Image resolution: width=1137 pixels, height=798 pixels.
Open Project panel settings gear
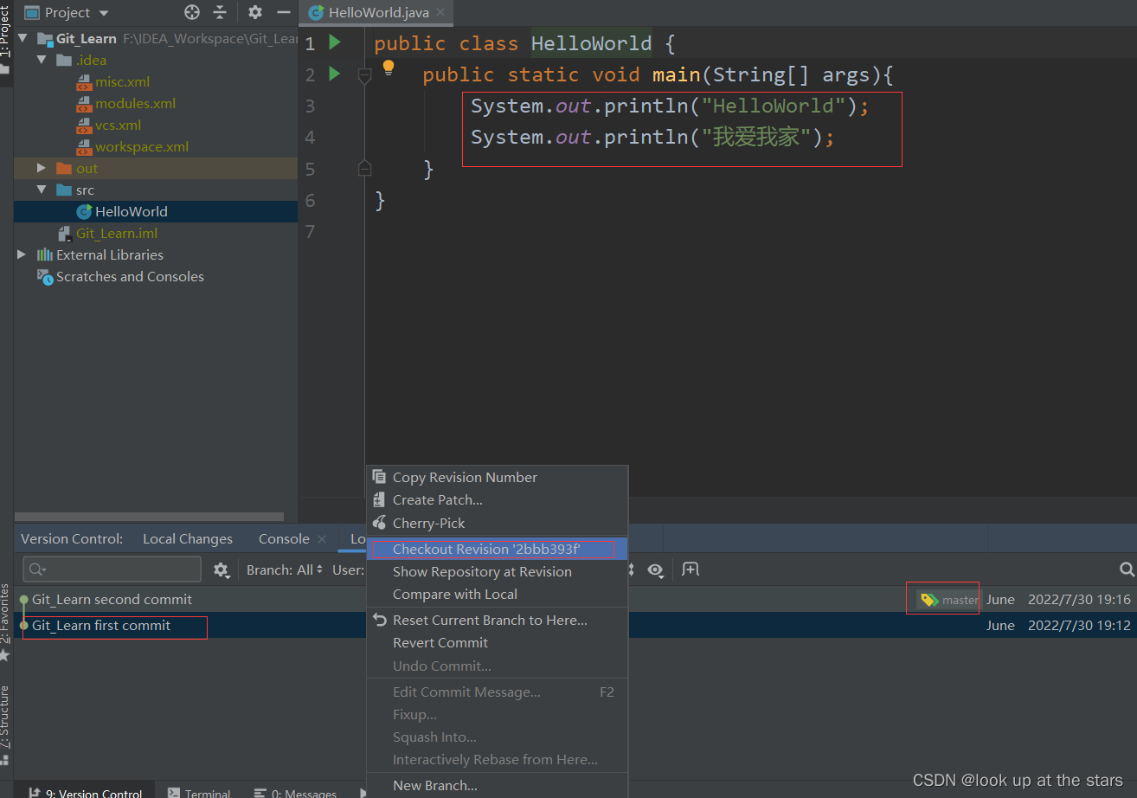point(254,12)
